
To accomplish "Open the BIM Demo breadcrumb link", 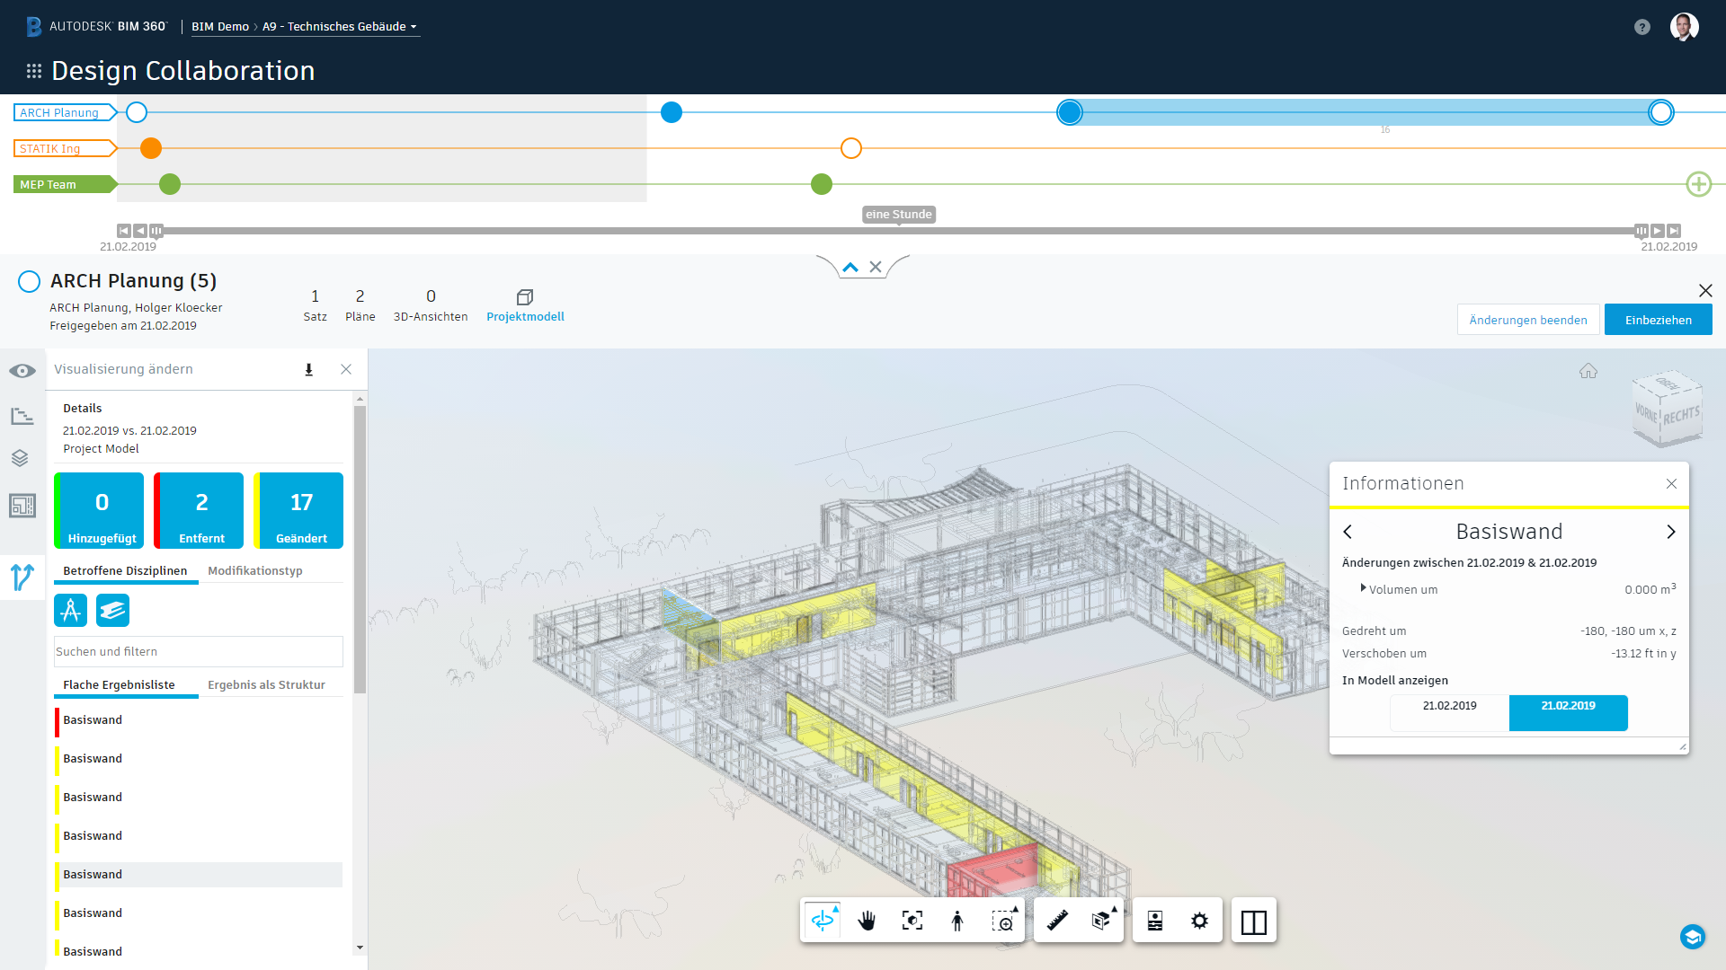I will coord(220,26).
